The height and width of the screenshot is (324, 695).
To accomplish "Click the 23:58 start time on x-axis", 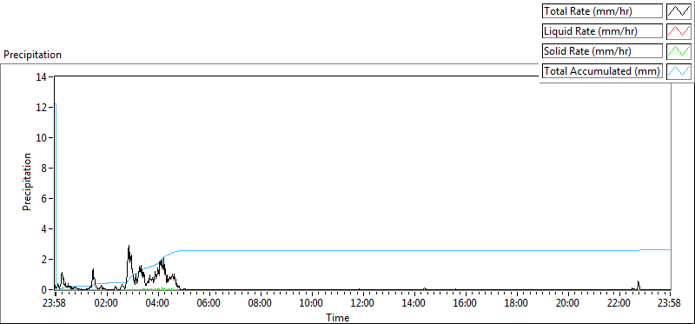I will pyautogui.click(x=55, y=304).
